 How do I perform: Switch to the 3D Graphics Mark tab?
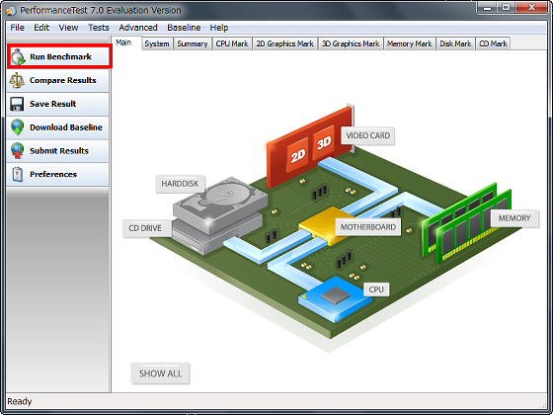tap(351, 43)
